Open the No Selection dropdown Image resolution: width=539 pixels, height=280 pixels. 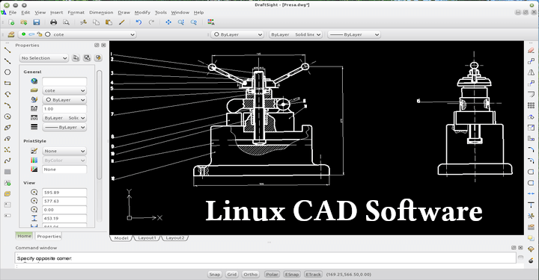pos(44,58)
